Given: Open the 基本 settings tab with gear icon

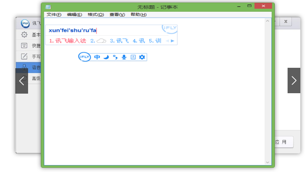Looking at the screenshot, I should (x=29, y=35).
